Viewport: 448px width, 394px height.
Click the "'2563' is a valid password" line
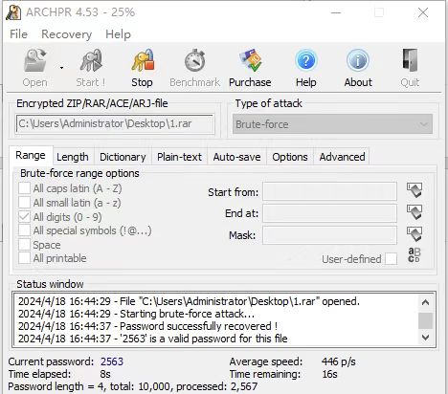[x=153, y=339]
